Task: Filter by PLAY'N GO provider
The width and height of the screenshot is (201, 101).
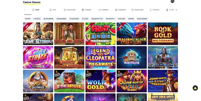Action: click(37, 19)
